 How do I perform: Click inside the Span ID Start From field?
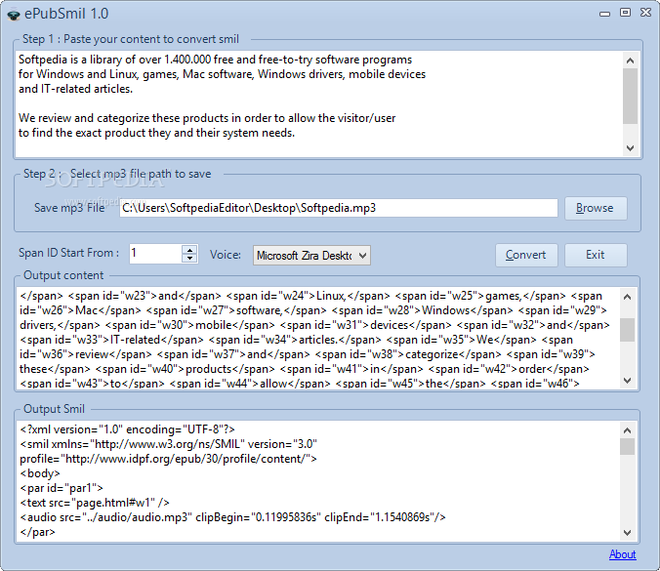(156, 254)
